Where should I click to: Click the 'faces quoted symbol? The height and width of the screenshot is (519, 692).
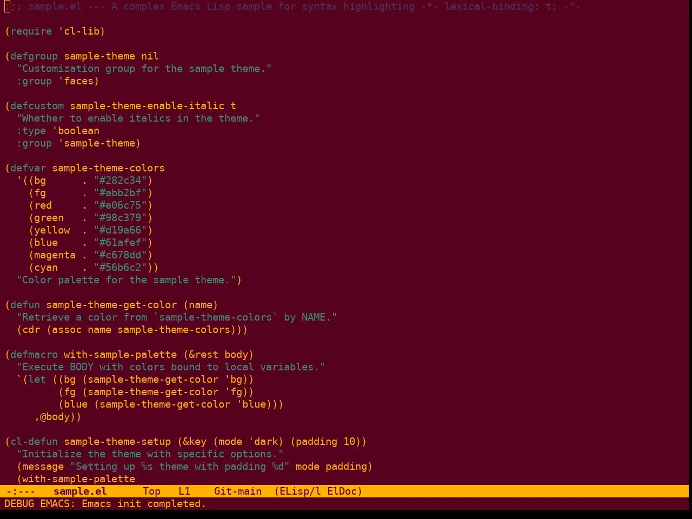point(76,81)
